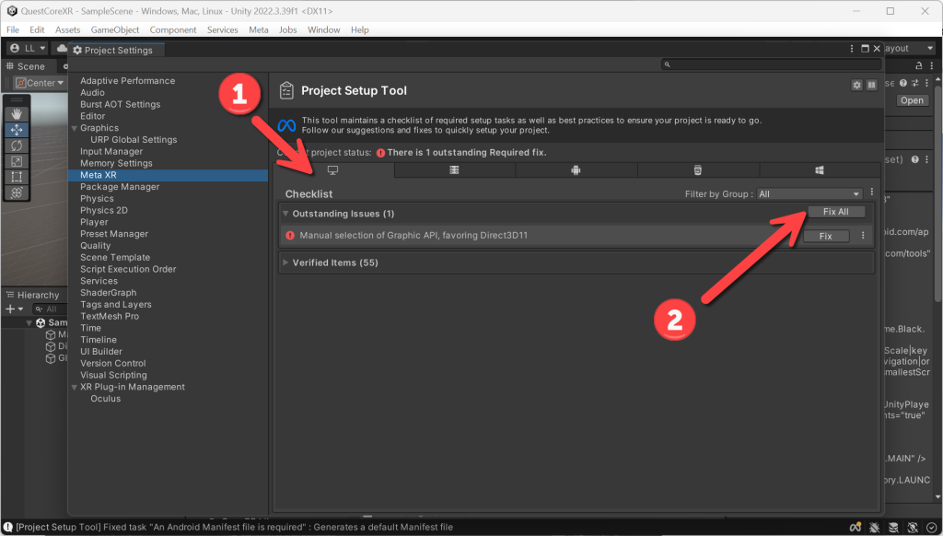This screenshot has height=536, width=943.
Task: Select the Move tool in Scene toolbar
Action: [17, 129]
